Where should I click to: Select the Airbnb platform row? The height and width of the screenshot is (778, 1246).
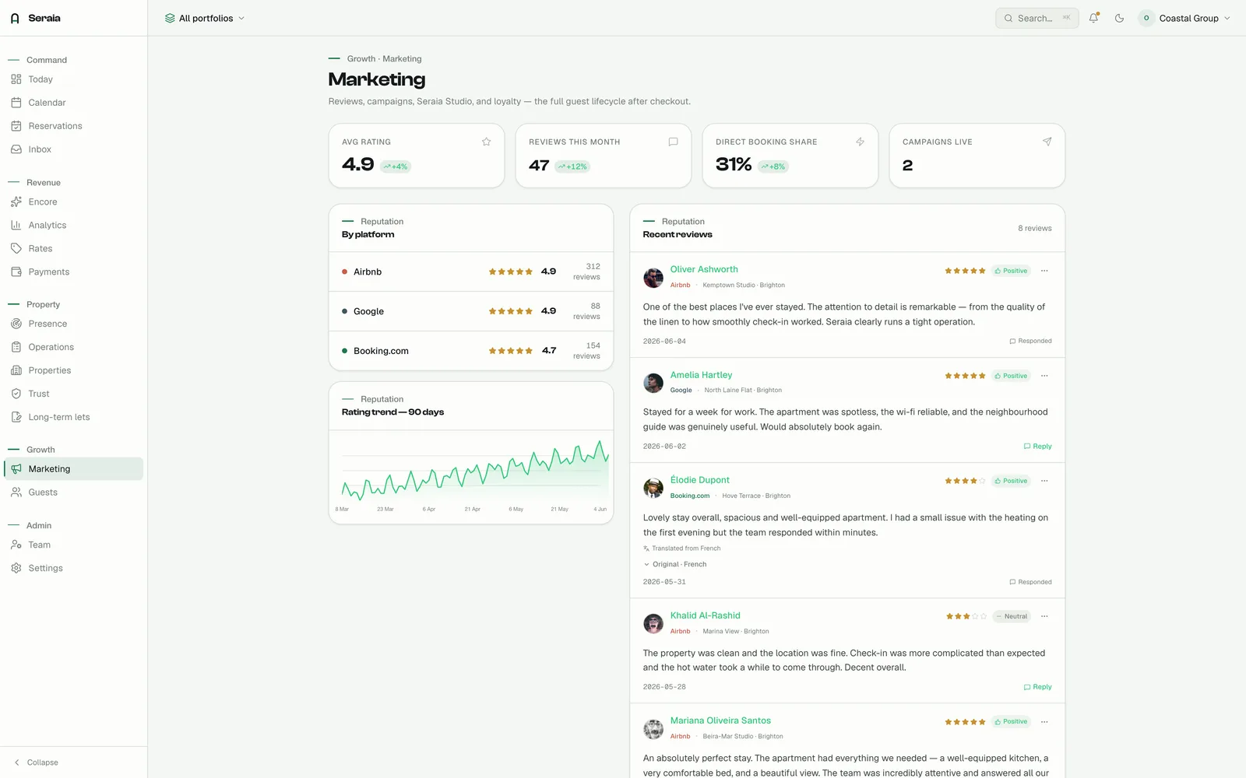pyautogui.click(x=471, y=272)
